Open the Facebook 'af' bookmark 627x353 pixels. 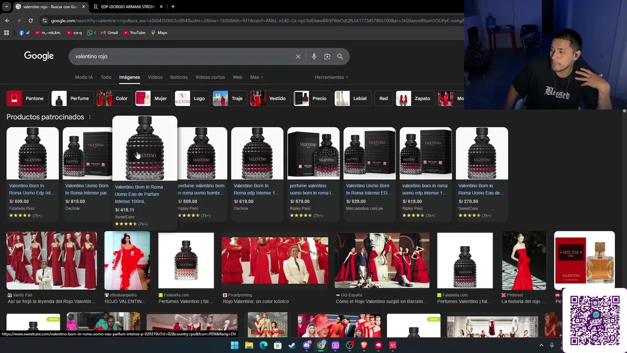pos(24,32)
